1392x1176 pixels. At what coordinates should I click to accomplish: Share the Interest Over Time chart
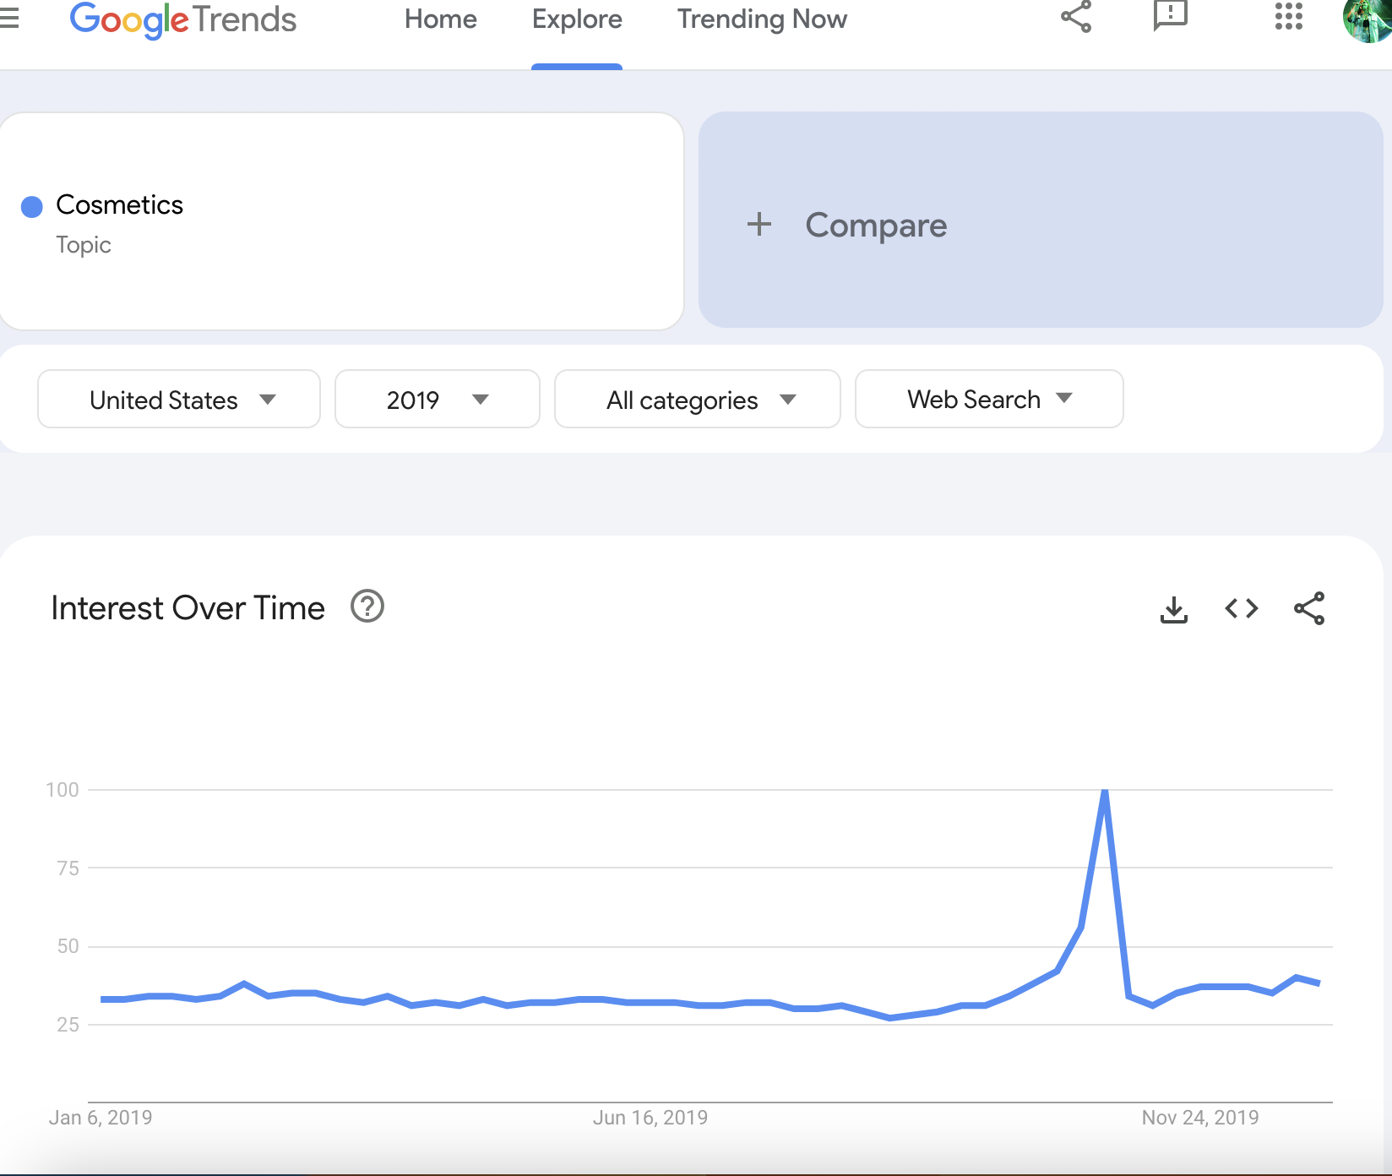coord(1309,608)
